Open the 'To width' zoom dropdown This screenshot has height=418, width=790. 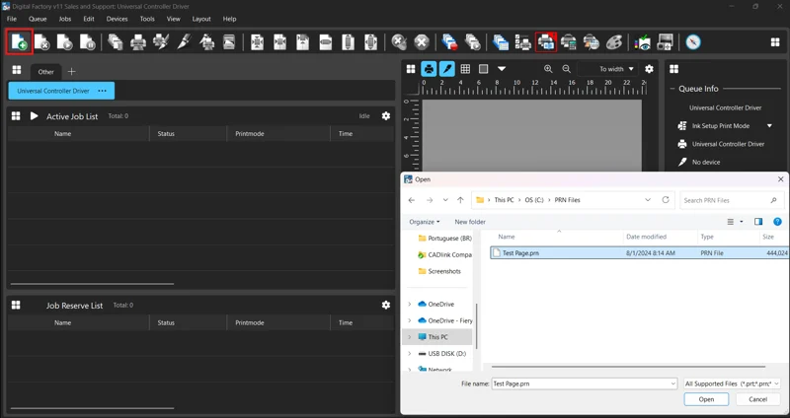click(x=617, y=69)
